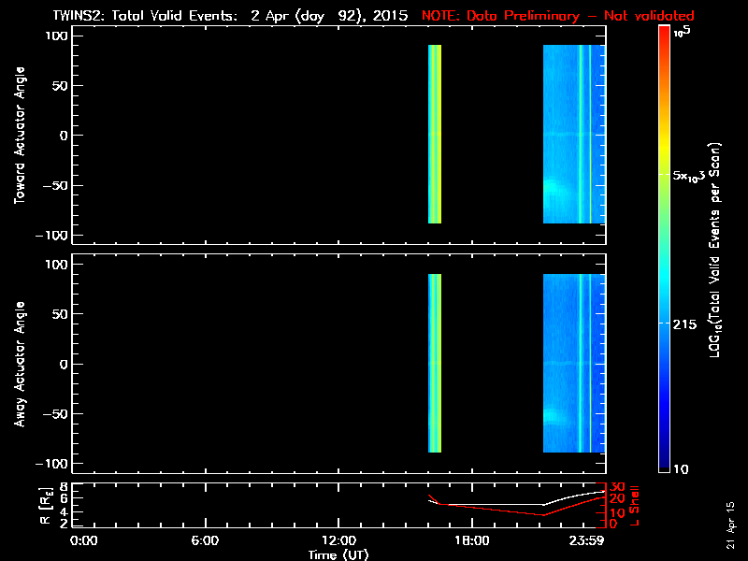
Task: Select the 18:00 time tick label
Action: pyautogui.click(x=471, y=540)
